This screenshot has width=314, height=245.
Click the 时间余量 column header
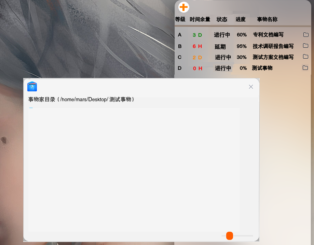click(200, 19)
